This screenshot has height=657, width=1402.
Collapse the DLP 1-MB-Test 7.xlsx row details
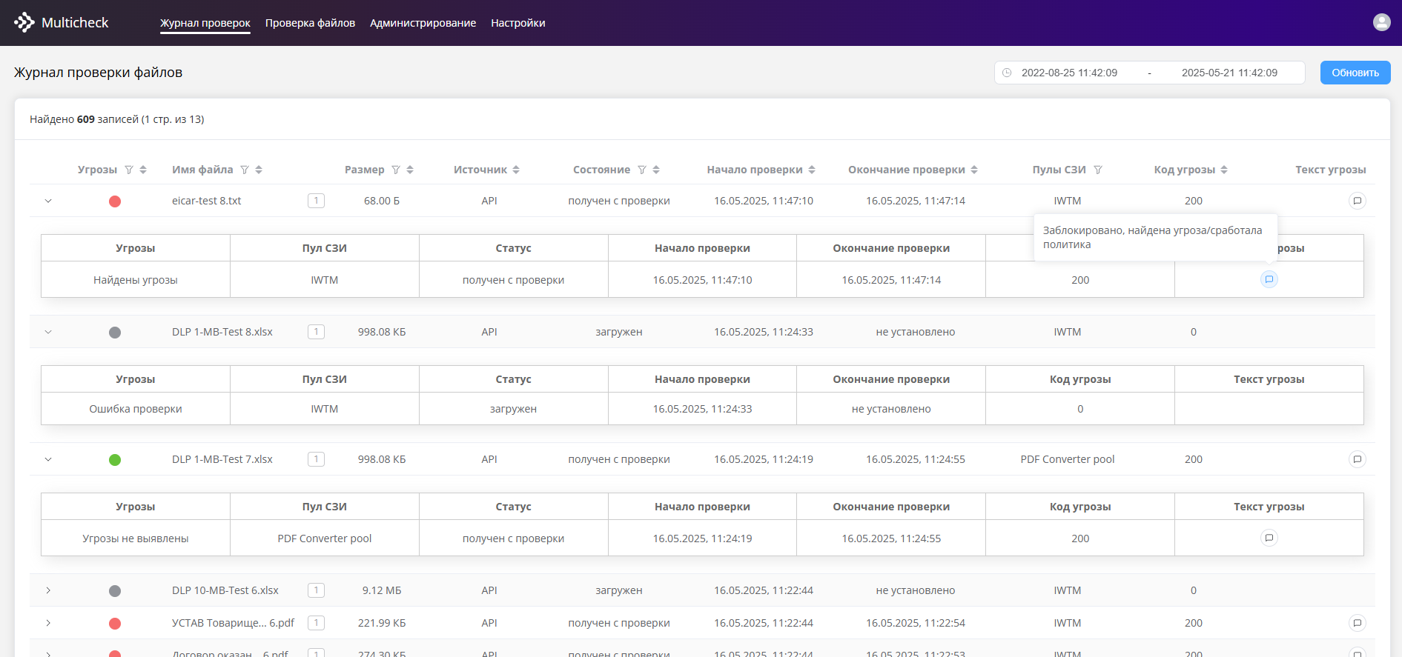pos(48,459)
